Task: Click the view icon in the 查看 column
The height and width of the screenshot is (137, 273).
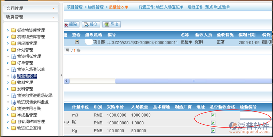Action: 77,42
